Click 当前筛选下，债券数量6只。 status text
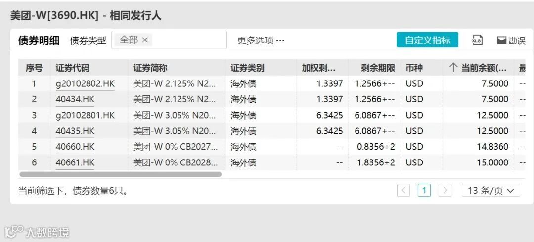 pyautogui.click(x=74, y=191)
